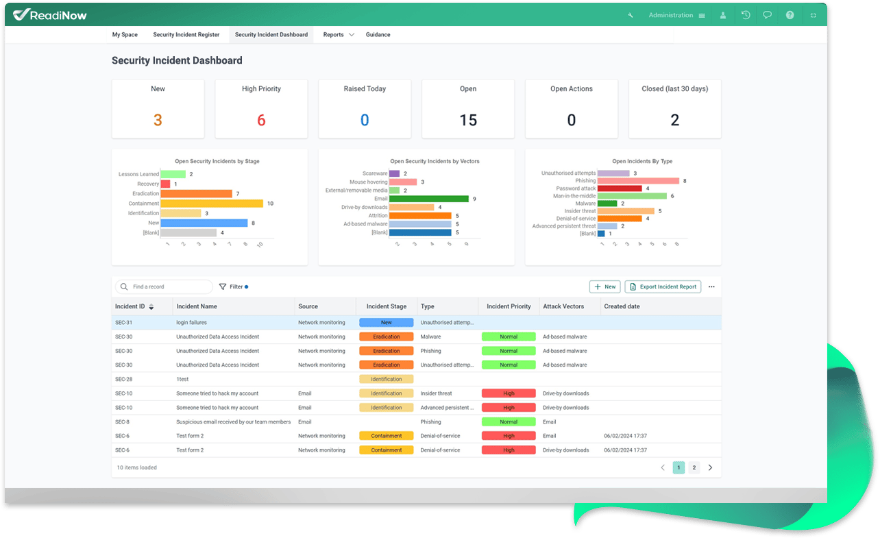880x538 pixels.
Task: Open the user profile icon
Action: (723, 15)
